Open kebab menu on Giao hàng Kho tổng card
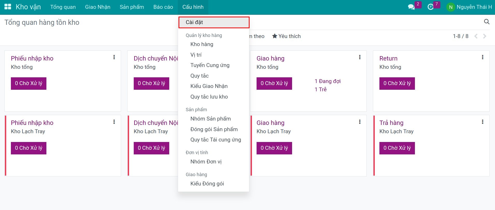 pyautogui.click(x=360, y=57)
